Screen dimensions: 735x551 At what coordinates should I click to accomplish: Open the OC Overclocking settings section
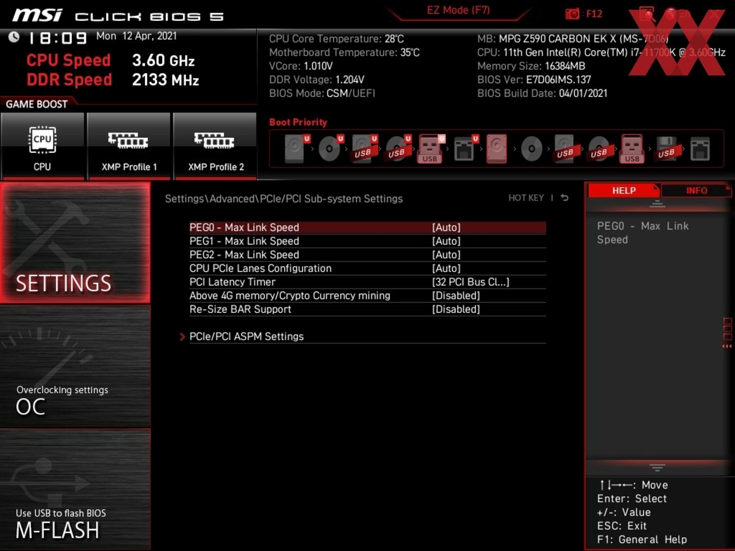pyautogui.click(x=75, y=366)
